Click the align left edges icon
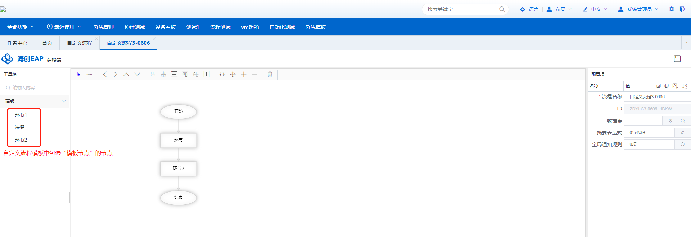Viewport: 691px width, 237px height. point(153,74)
